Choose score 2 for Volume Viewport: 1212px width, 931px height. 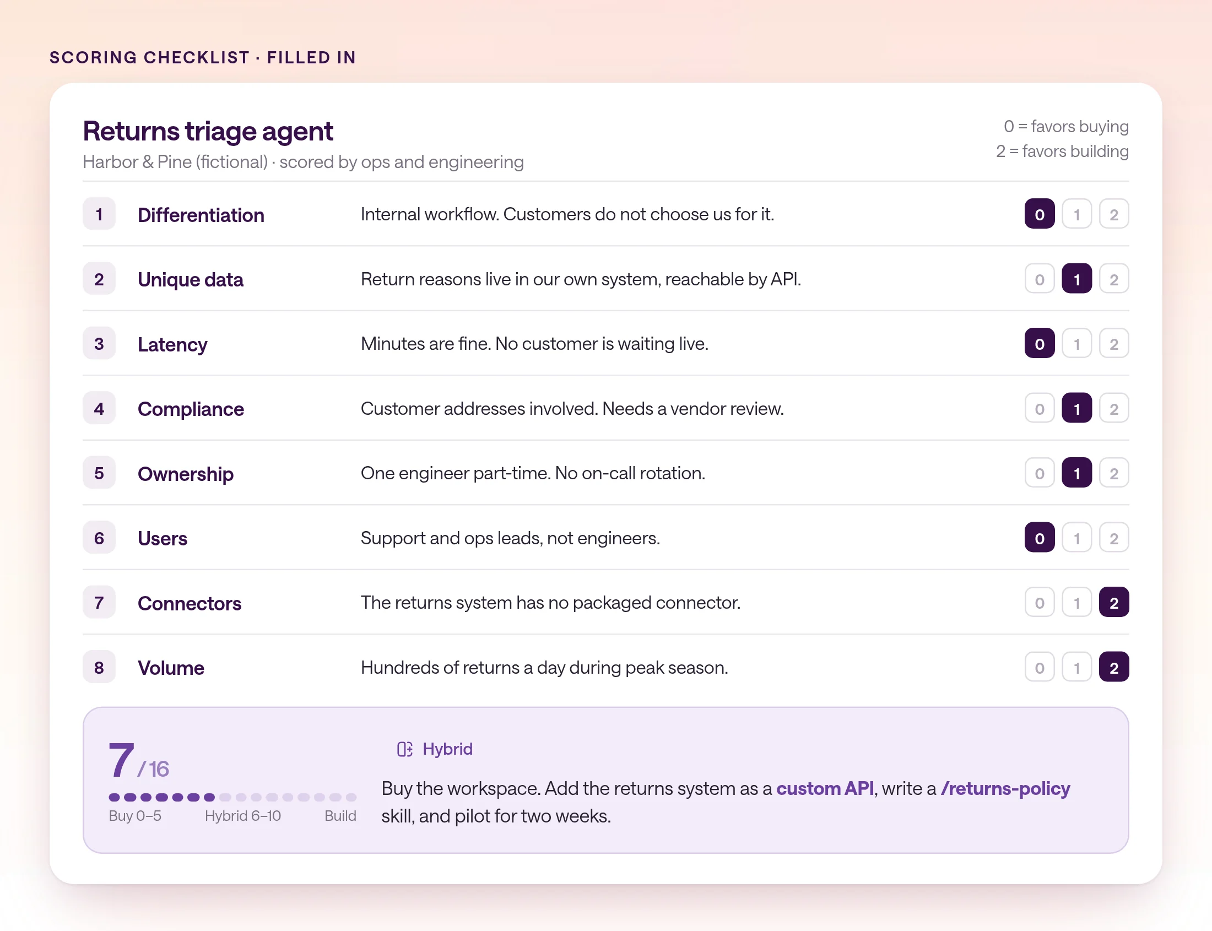tap(1113, 667)
